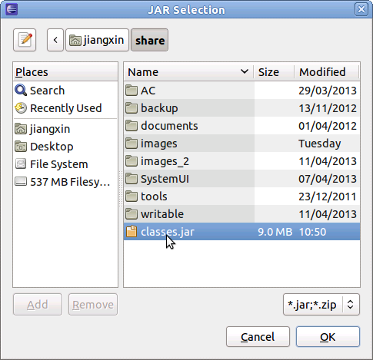Sort by the Size column header

pos(274,72)
